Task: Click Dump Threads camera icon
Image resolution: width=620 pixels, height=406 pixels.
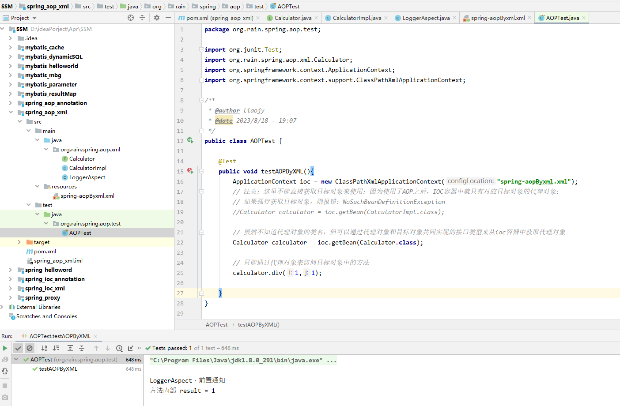Action: (x=5, y=398)
